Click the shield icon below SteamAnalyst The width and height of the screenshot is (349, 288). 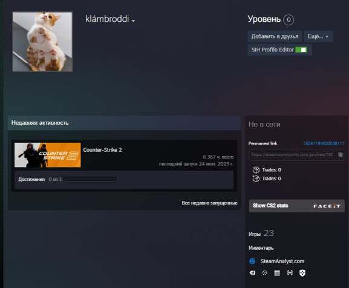click(302, 273)
